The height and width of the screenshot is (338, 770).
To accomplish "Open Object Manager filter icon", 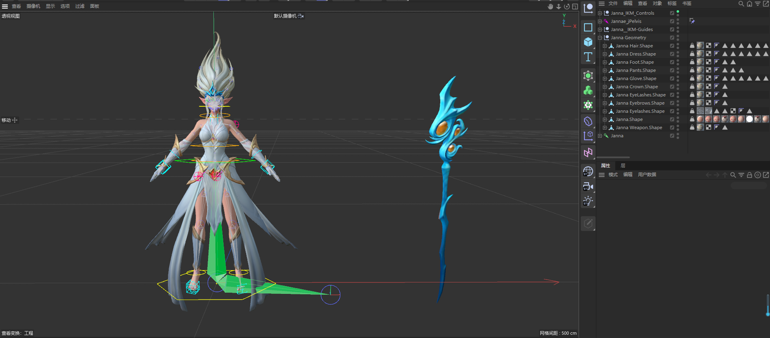I will (758, 4).
